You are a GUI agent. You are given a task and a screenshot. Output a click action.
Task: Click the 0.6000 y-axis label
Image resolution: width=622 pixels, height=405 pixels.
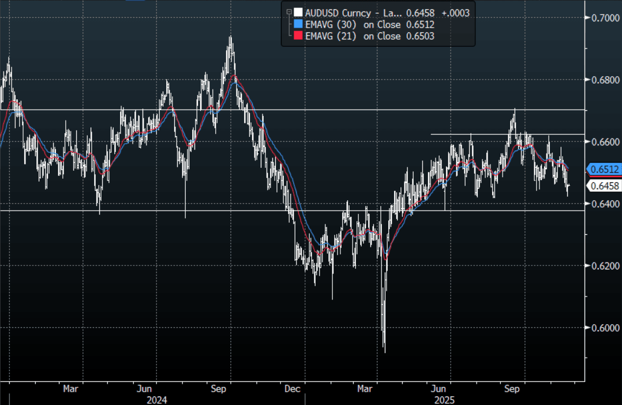point(604,328)
